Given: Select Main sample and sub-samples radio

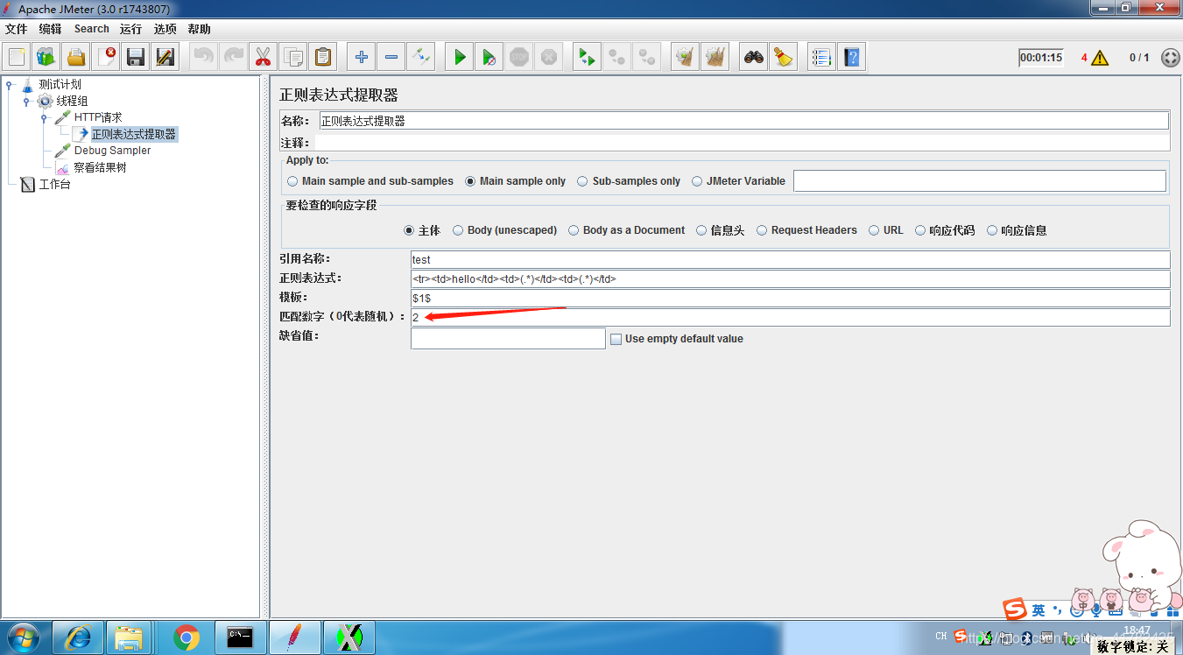Looking at the screenshot, I should click(x=292, y=181).
